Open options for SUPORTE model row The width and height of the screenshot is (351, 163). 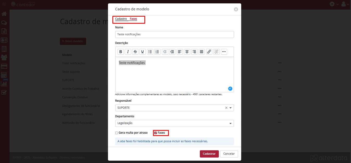280,80
